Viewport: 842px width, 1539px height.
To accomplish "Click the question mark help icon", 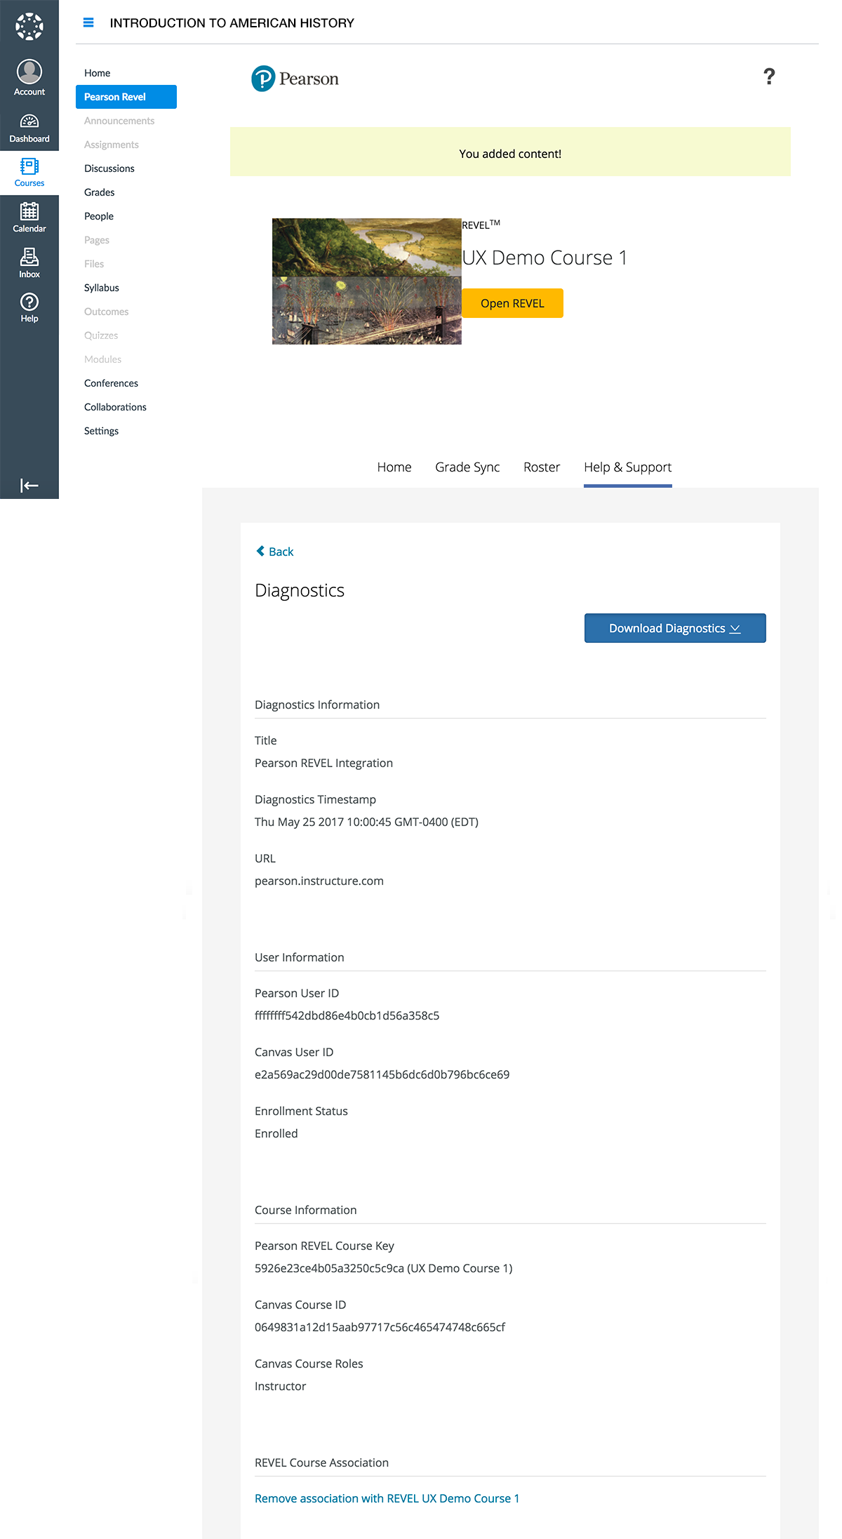I will coord(769,76).
